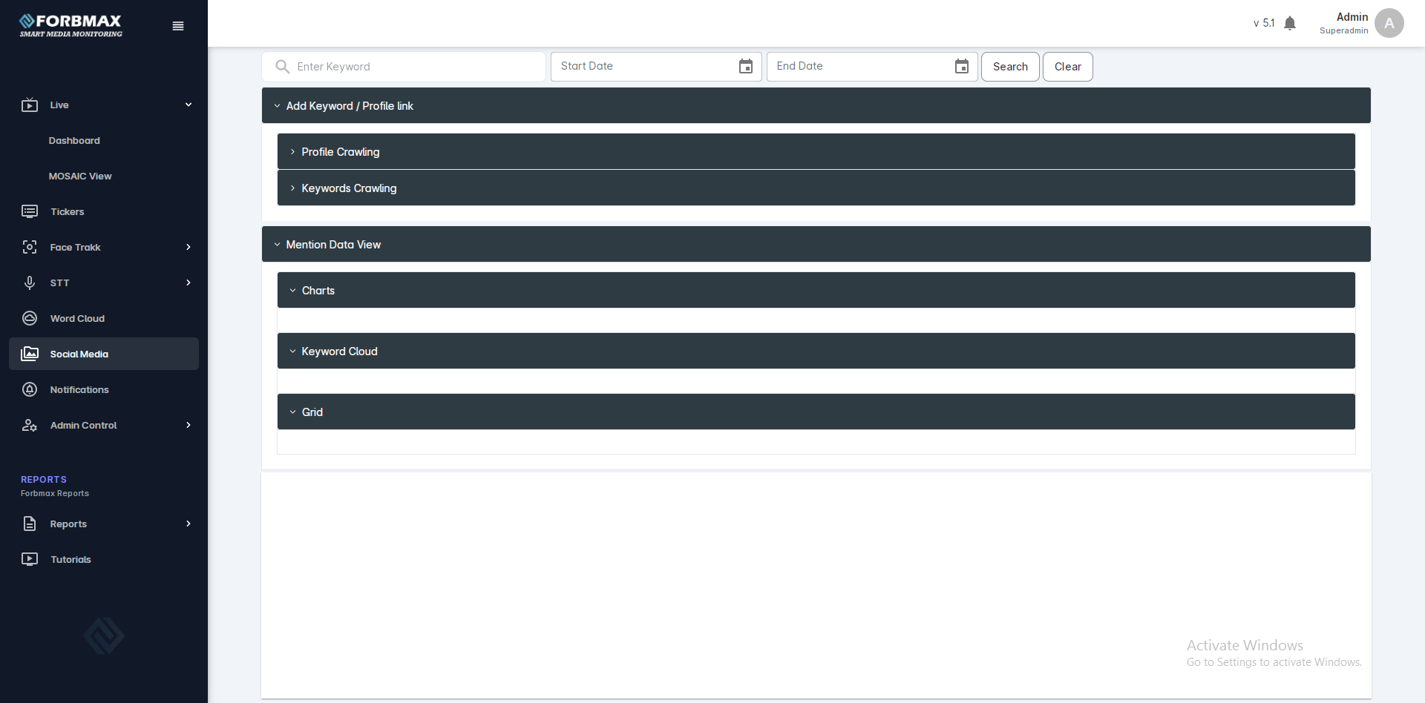The height and width of the screenshot is (703, 1425).
Task: Open the Notifications menu item
Action: click(x=104, y=390)
